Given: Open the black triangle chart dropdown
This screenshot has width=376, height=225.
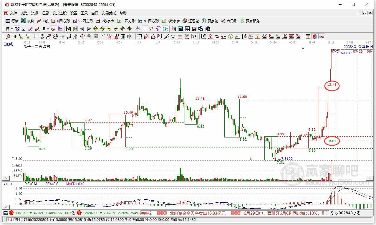Looking at the screenshot, I should click(x=303, y=49).
